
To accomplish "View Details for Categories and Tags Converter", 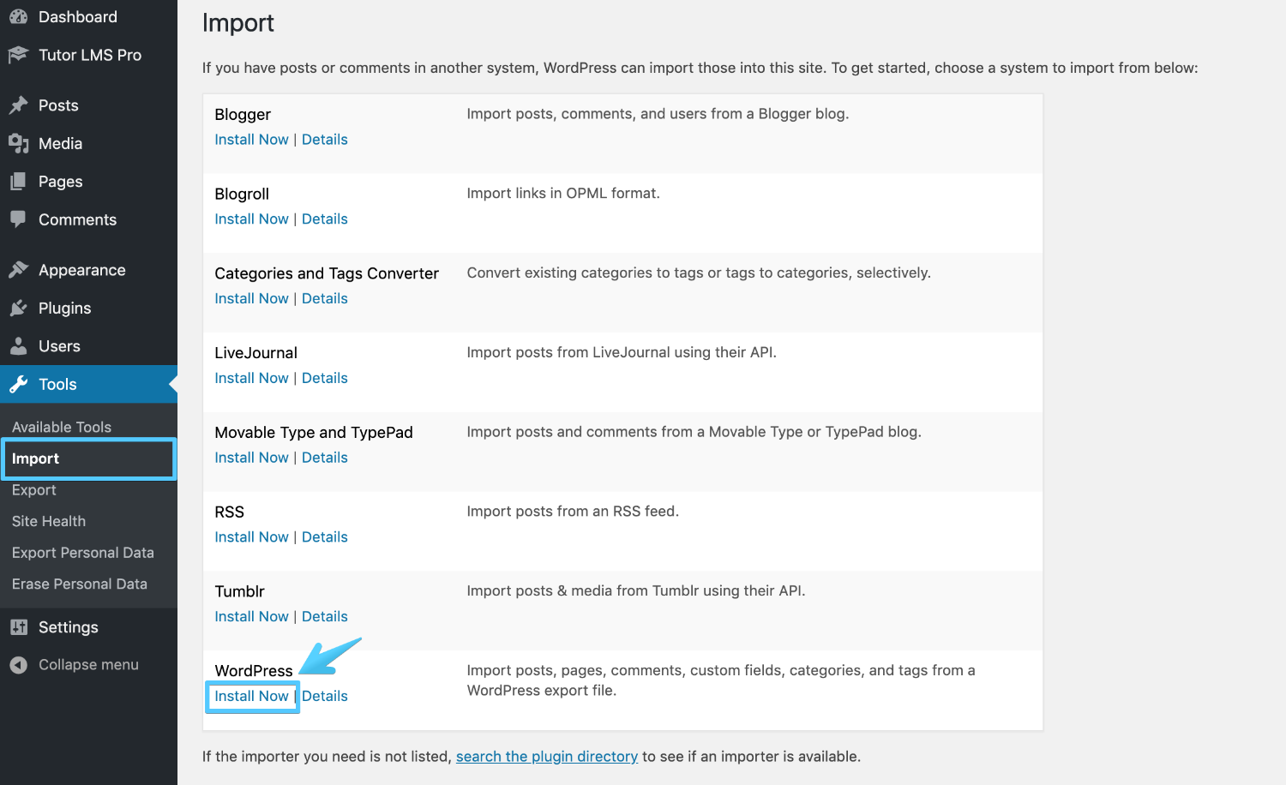I will pyautogui.click(x=325, y=298).
